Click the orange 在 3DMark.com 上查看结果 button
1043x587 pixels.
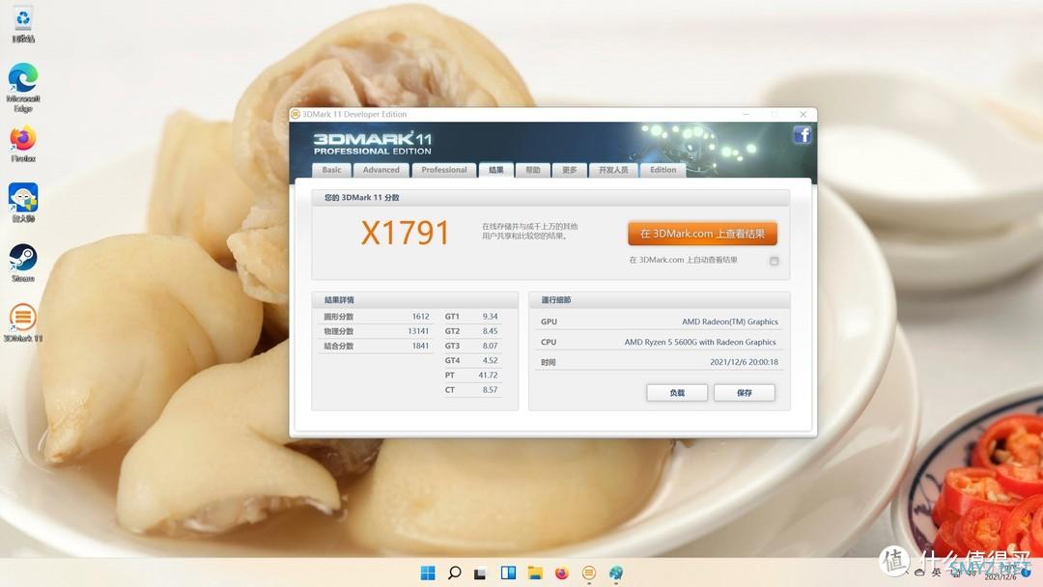(702, 234)
